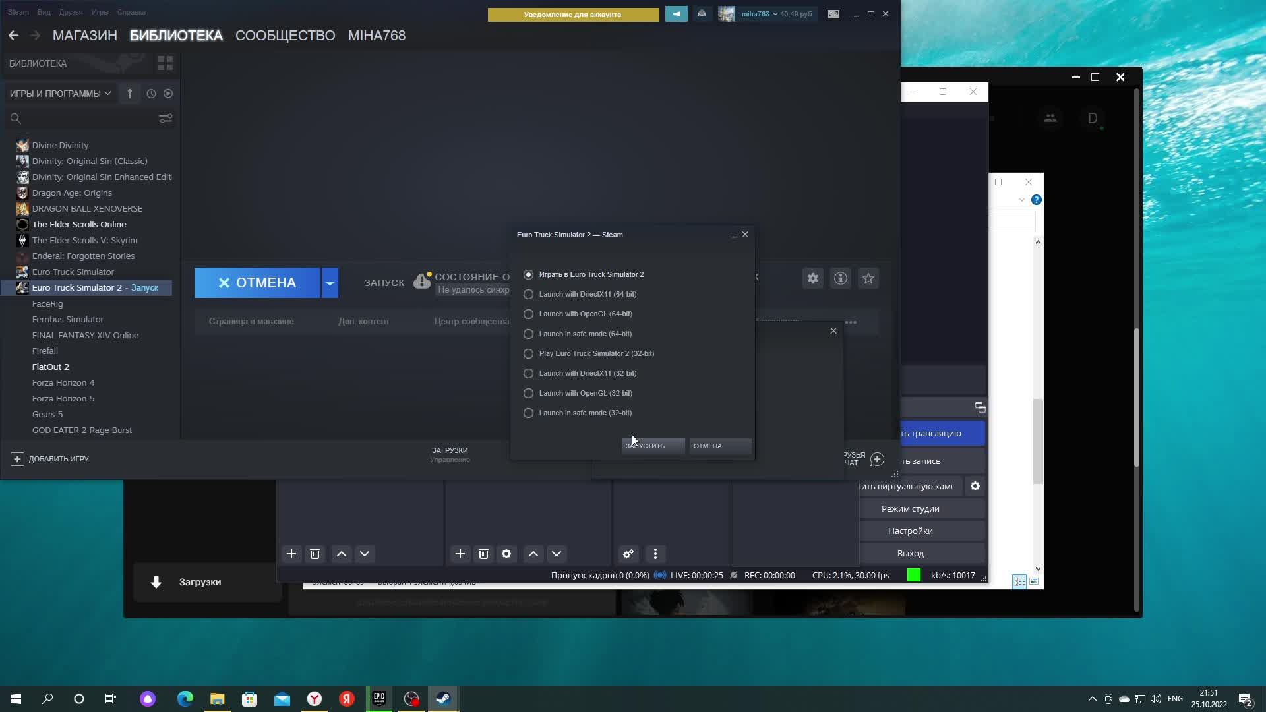Click the game info icon
This screenshot has height=712, width=1266.
click(x=840, y=278)
